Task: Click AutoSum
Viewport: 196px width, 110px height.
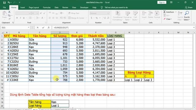Action: (x=169, y=12)
